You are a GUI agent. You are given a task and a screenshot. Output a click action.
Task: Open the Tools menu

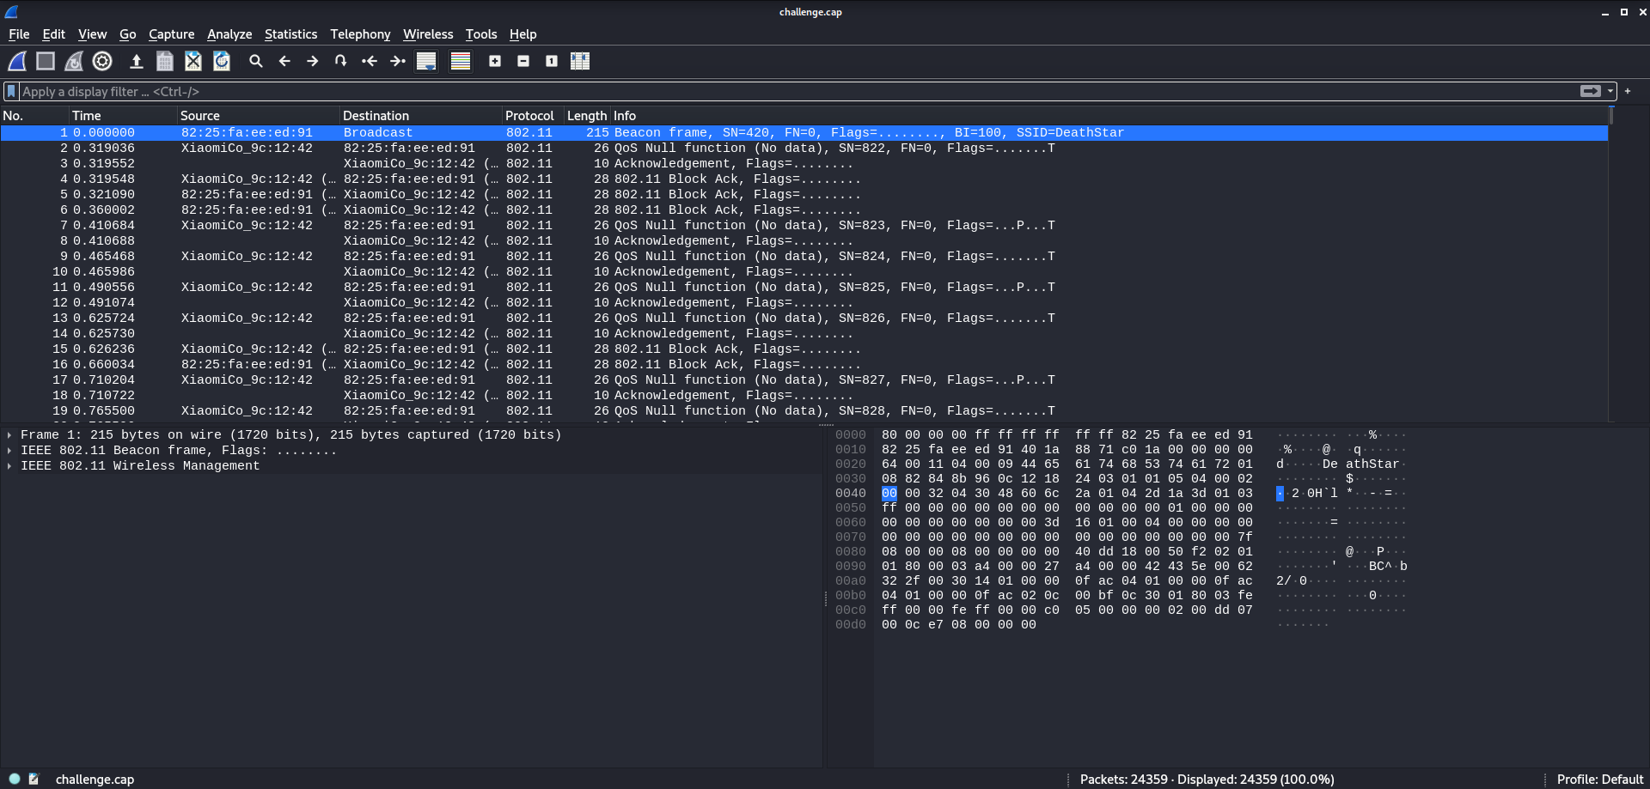(481, 34)
